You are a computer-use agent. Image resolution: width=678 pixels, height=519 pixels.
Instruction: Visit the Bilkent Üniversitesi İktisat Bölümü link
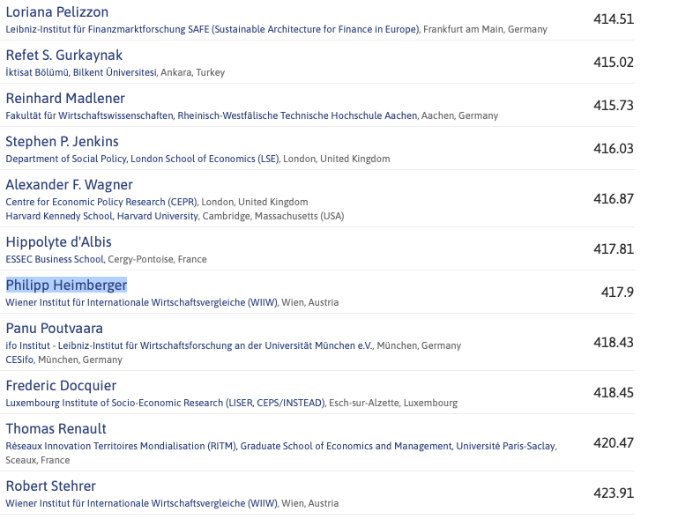coord(81,72)
